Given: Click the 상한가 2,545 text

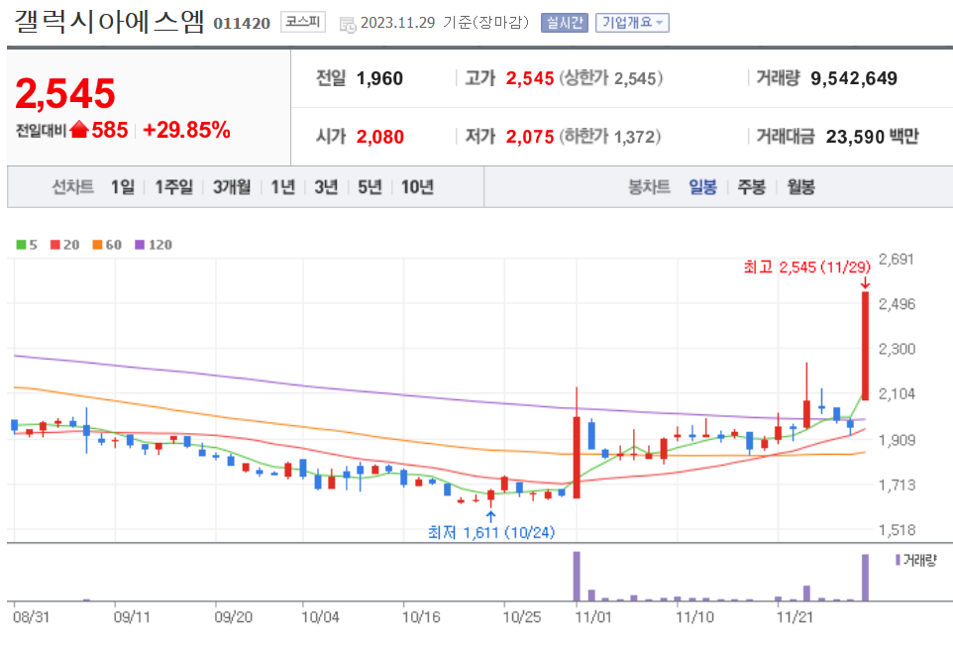Looking at the screenshot, I should (611, 78).
